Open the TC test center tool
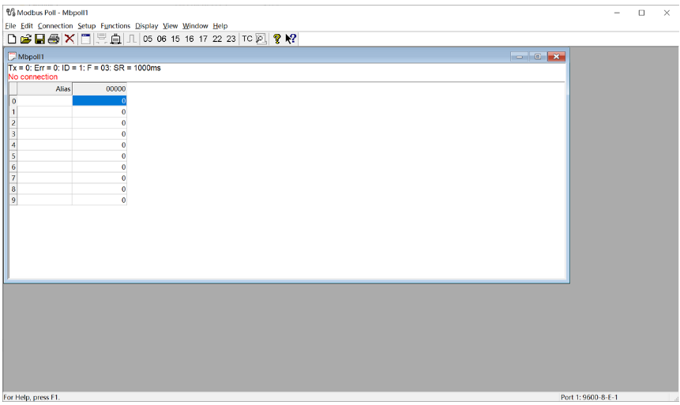680x405 pixels. pos(247,39)
